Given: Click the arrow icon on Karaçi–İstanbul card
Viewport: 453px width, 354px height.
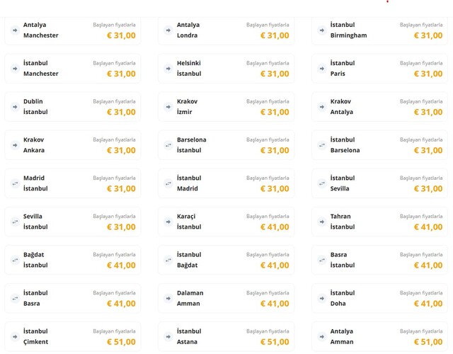Looking at the screenshot, I should tap(168, 222).
